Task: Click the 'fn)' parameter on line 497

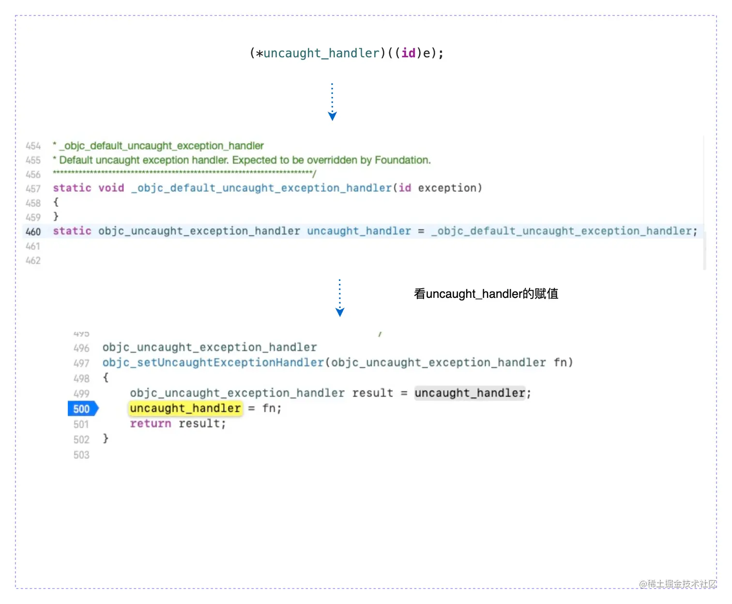Action: pyautogui.click(x=564, y=362)
